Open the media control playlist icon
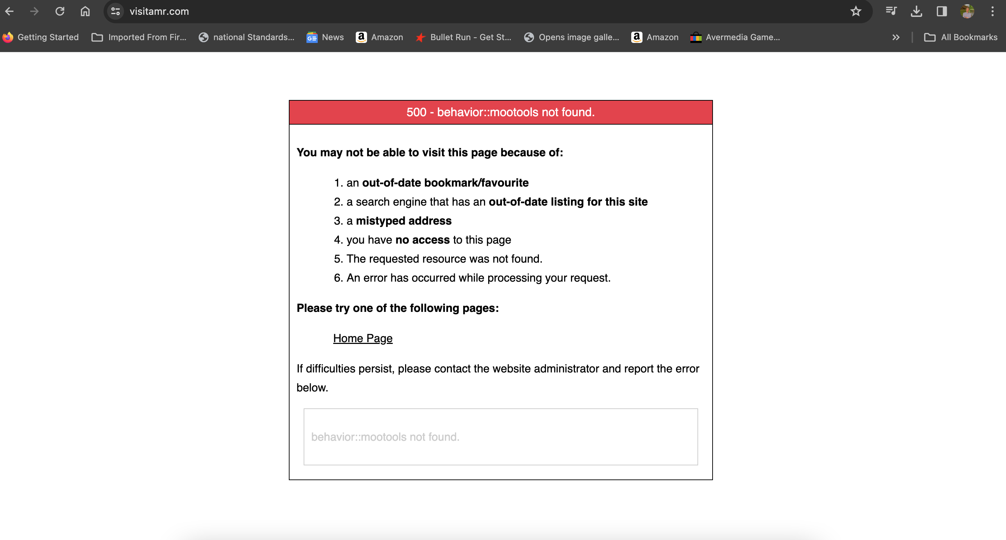The image size is (1006, 540). pyautogui.click(x=891, y=11)
